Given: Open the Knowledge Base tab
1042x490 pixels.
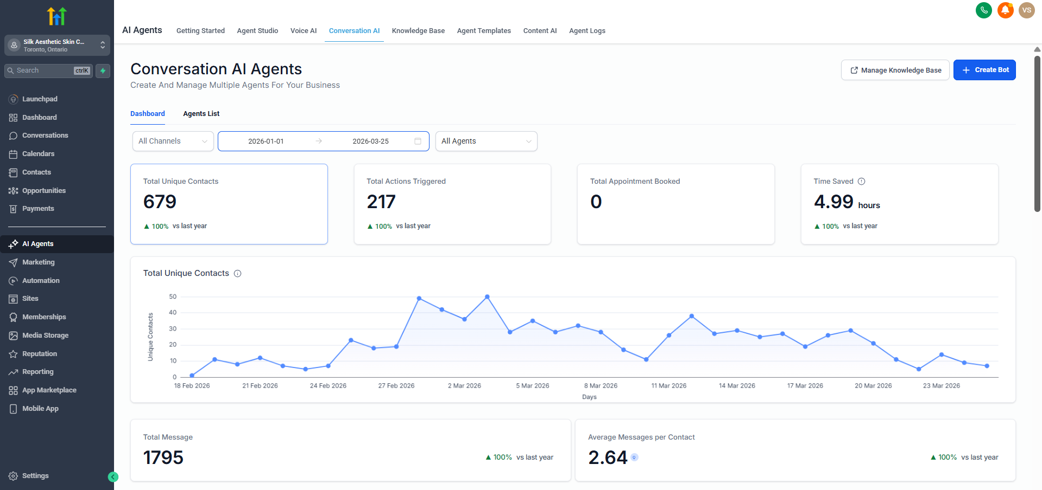Looking at the screenshot, I should tap(418, 31).
